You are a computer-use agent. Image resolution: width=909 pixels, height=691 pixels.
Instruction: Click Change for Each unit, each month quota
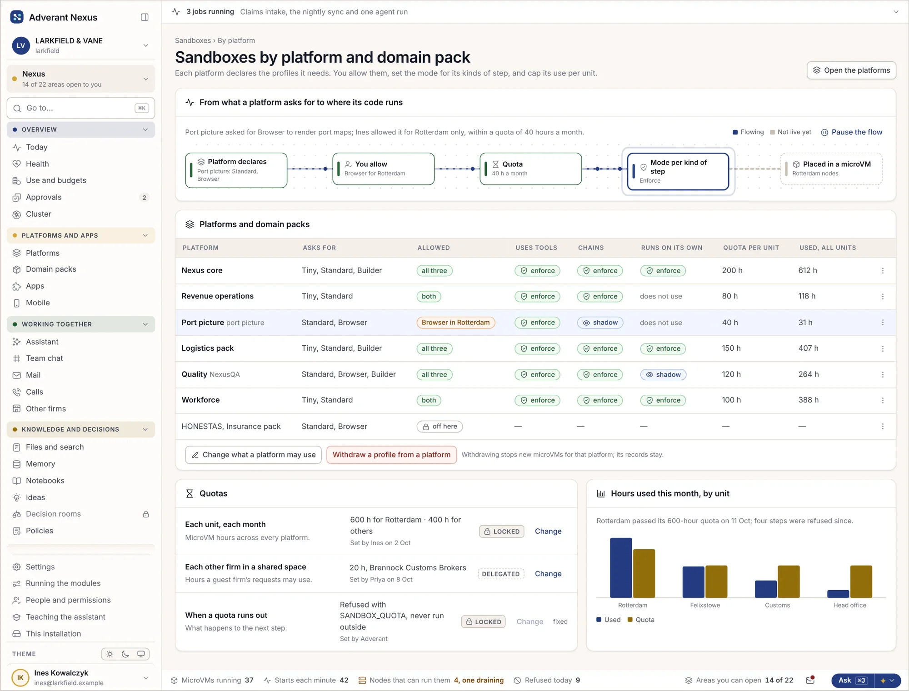[x=548, y=532]
